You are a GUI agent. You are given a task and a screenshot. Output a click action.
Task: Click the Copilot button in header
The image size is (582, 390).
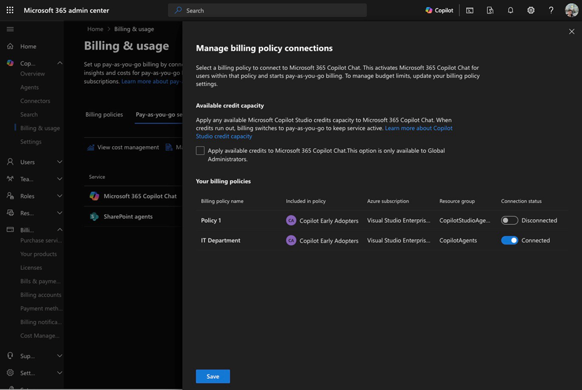point(439,11)
